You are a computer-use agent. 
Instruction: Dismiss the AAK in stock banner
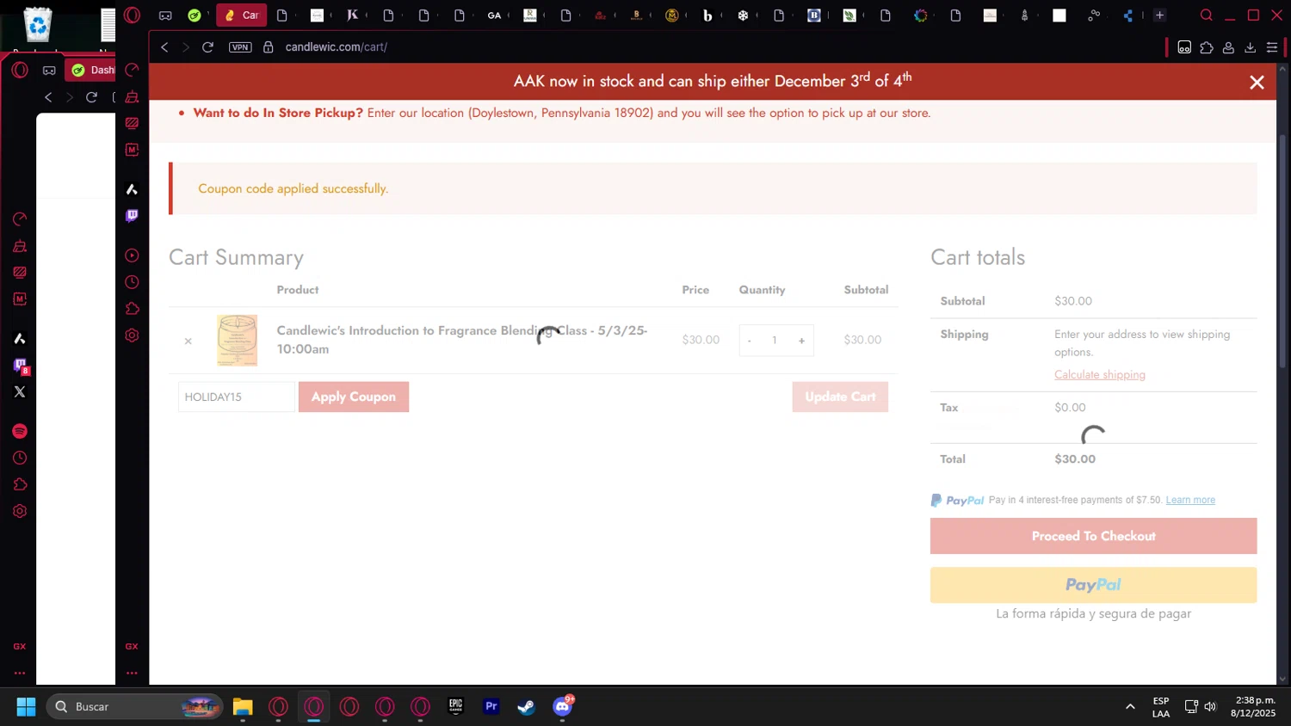(x=1257, y=83)
